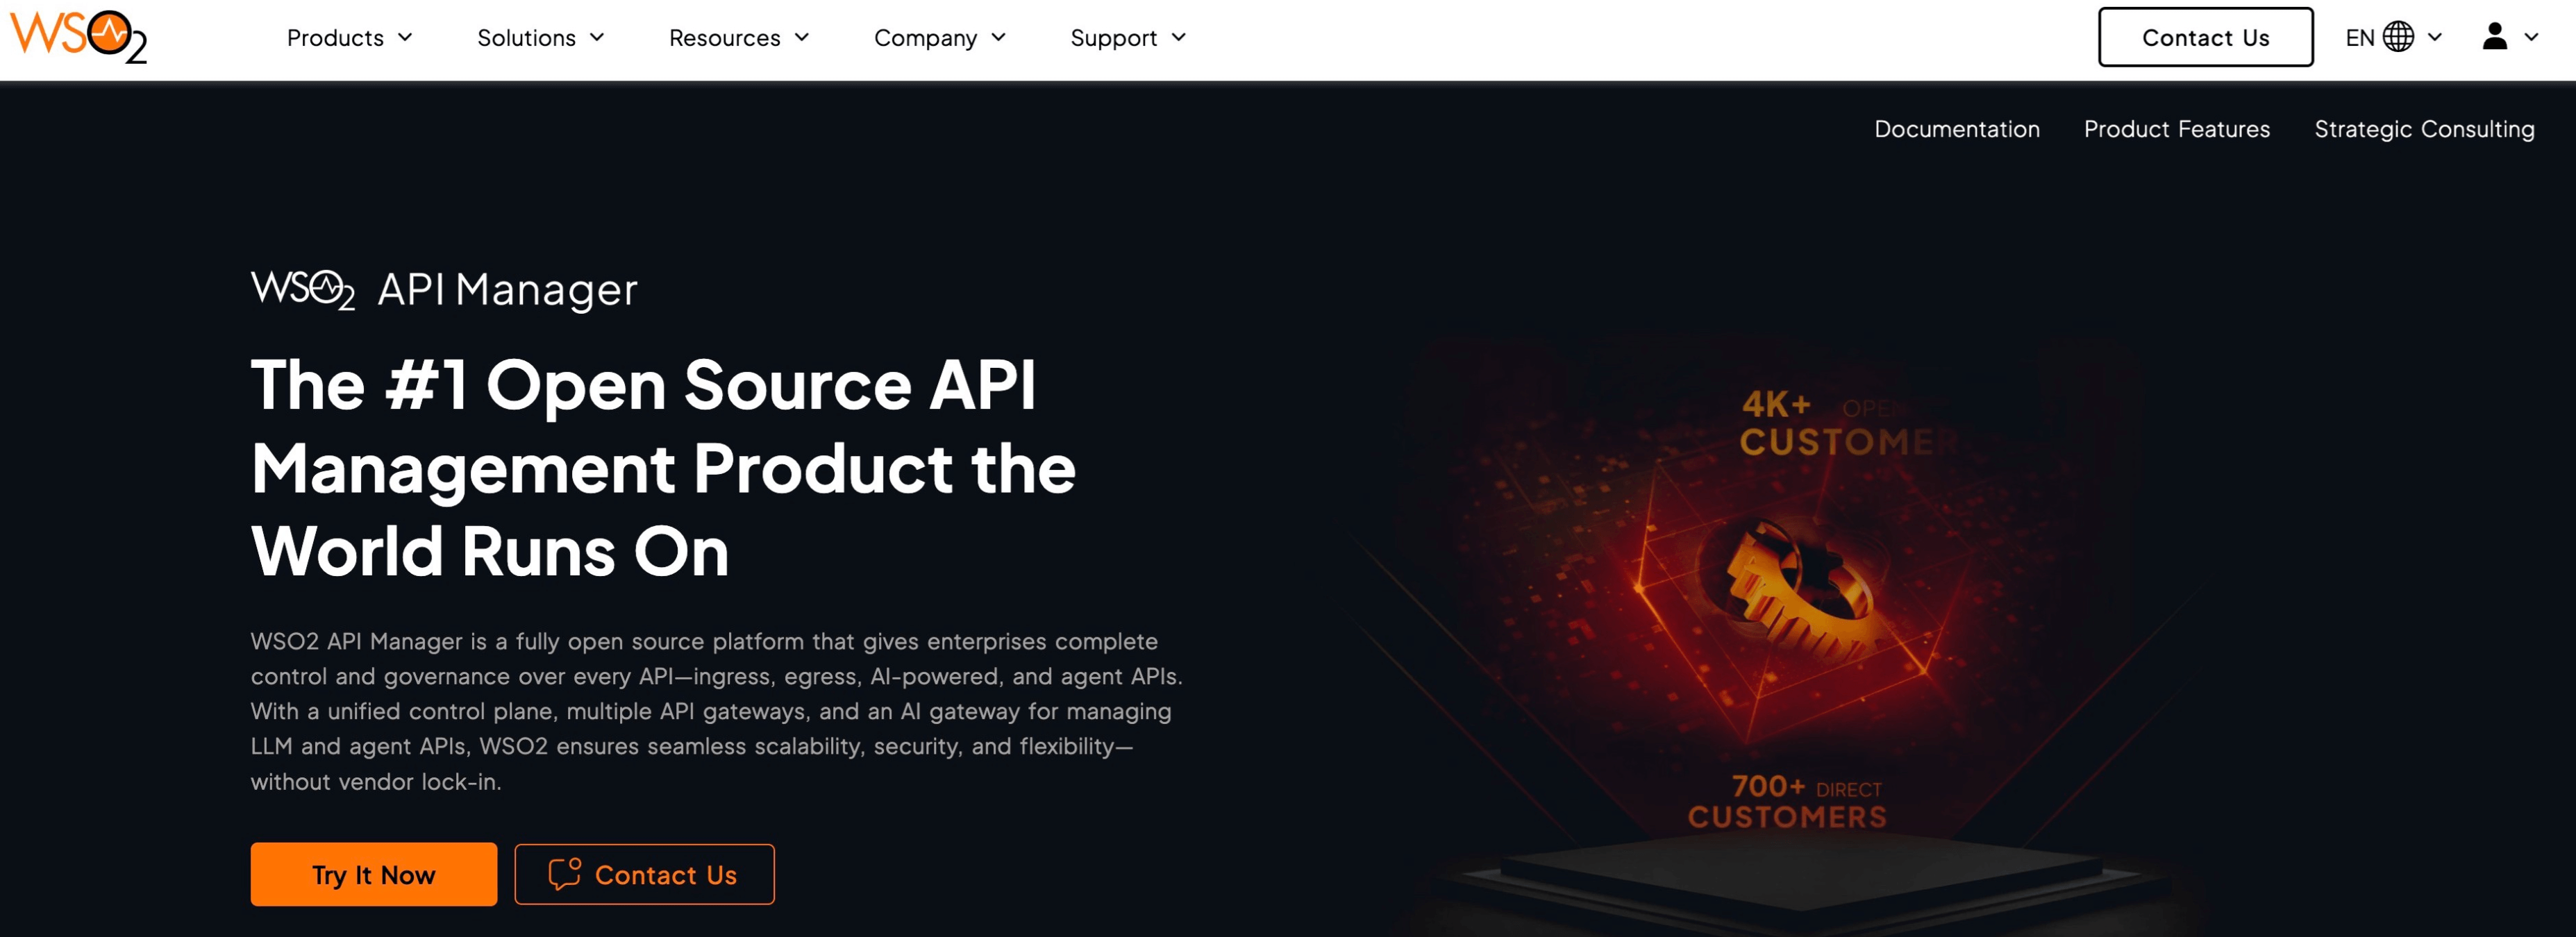Open the Documentation link
The height and width of the screenshot is (937, 2576).
pos(1956,129)
